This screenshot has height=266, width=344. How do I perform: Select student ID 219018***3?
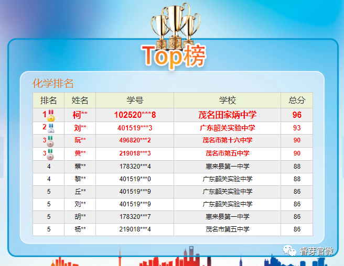click(135, 153)
